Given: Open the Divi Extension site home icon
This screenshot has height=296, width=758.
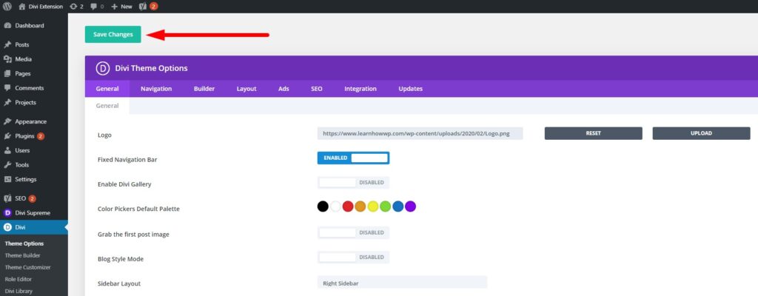Looking at the screenshot, I should coord(22,6).
